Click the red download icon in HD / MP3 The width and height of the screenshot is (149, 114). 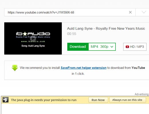pos(127,47)
